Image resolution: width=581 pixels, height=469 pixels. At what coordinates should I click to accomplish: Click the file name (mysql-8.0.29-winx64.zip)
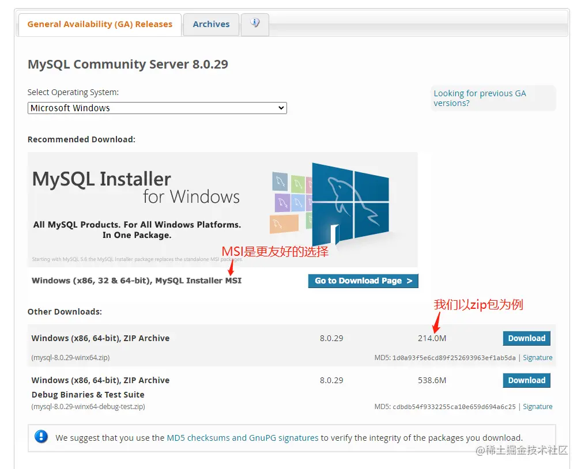coord(70,358)
